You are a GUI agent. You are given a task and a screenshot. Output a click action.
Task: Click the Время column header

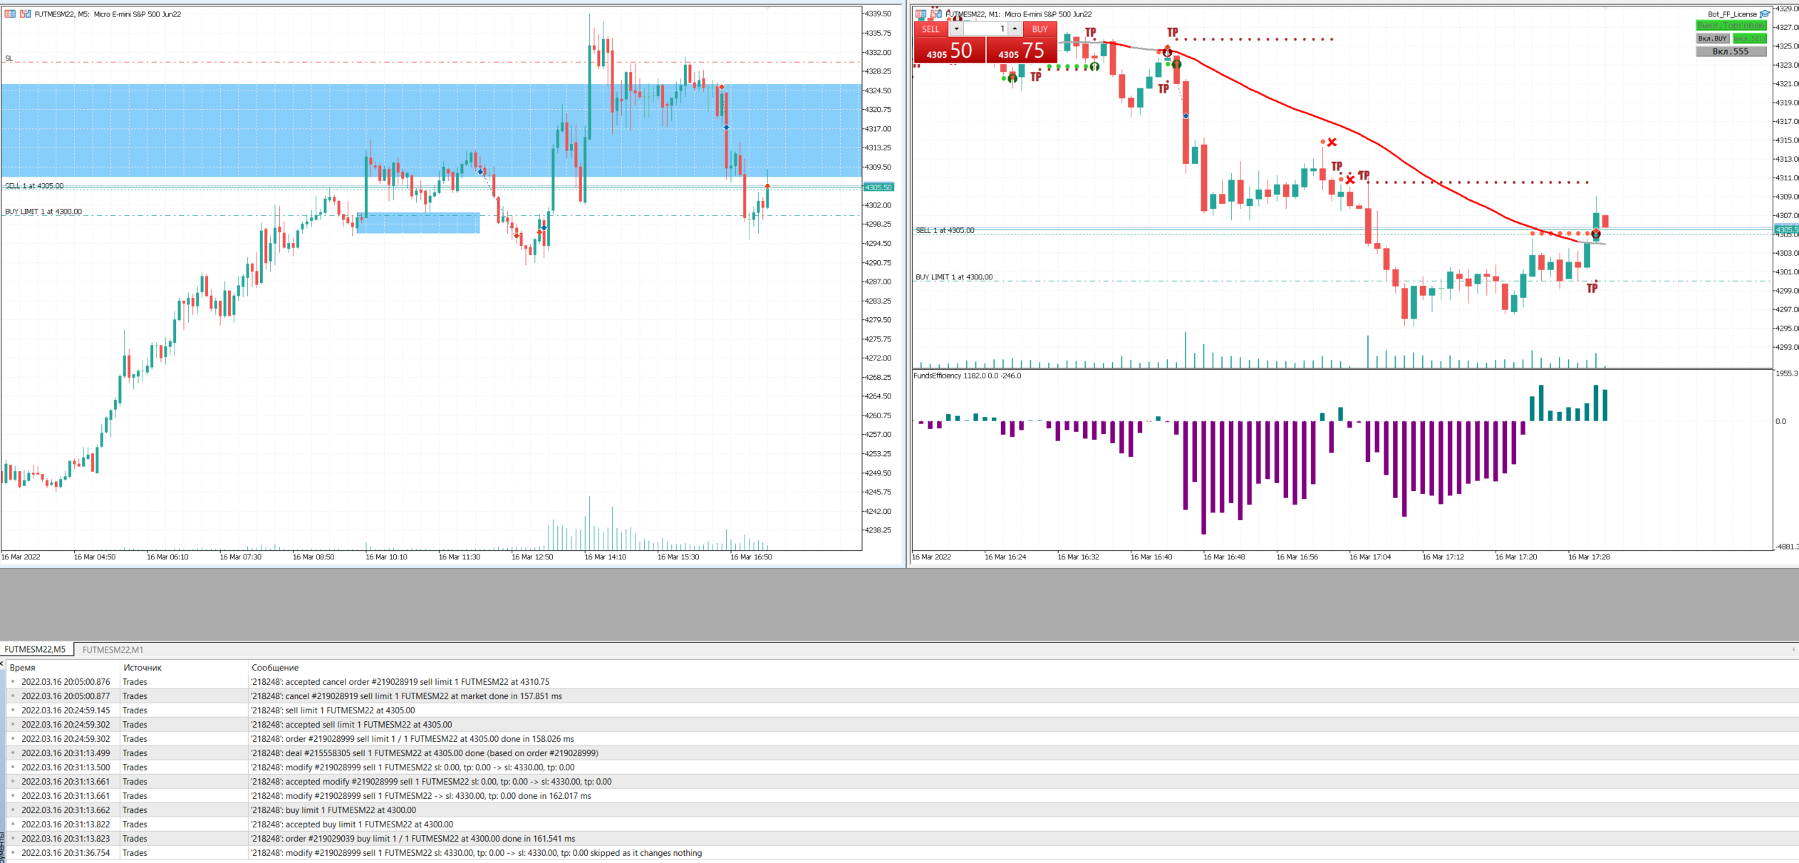(23, 668)
